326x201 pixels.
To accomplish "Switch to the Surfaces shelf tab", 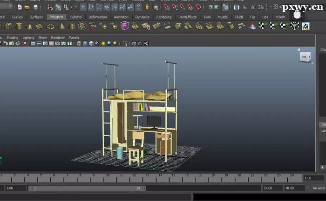I will click(x=36, y=17).
